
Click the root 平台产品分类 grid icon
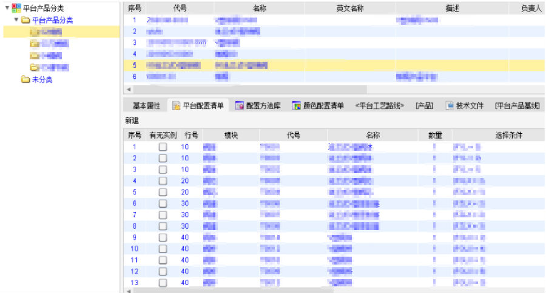coord(16,8)
